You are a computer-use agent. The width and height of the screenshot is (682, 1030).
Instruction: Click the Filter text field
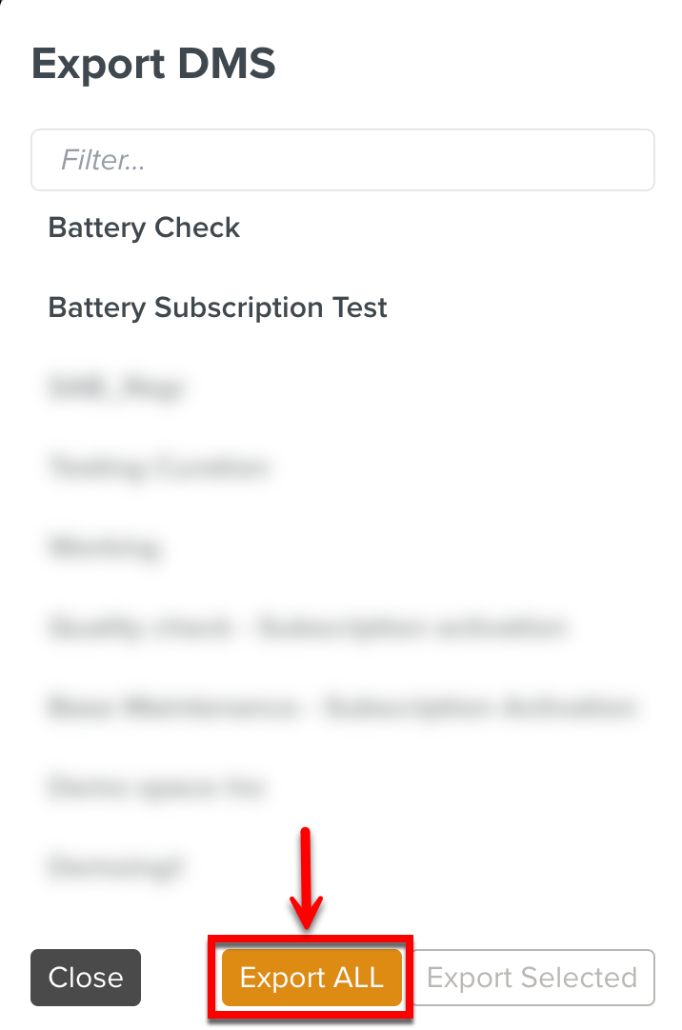pos(343,160)
